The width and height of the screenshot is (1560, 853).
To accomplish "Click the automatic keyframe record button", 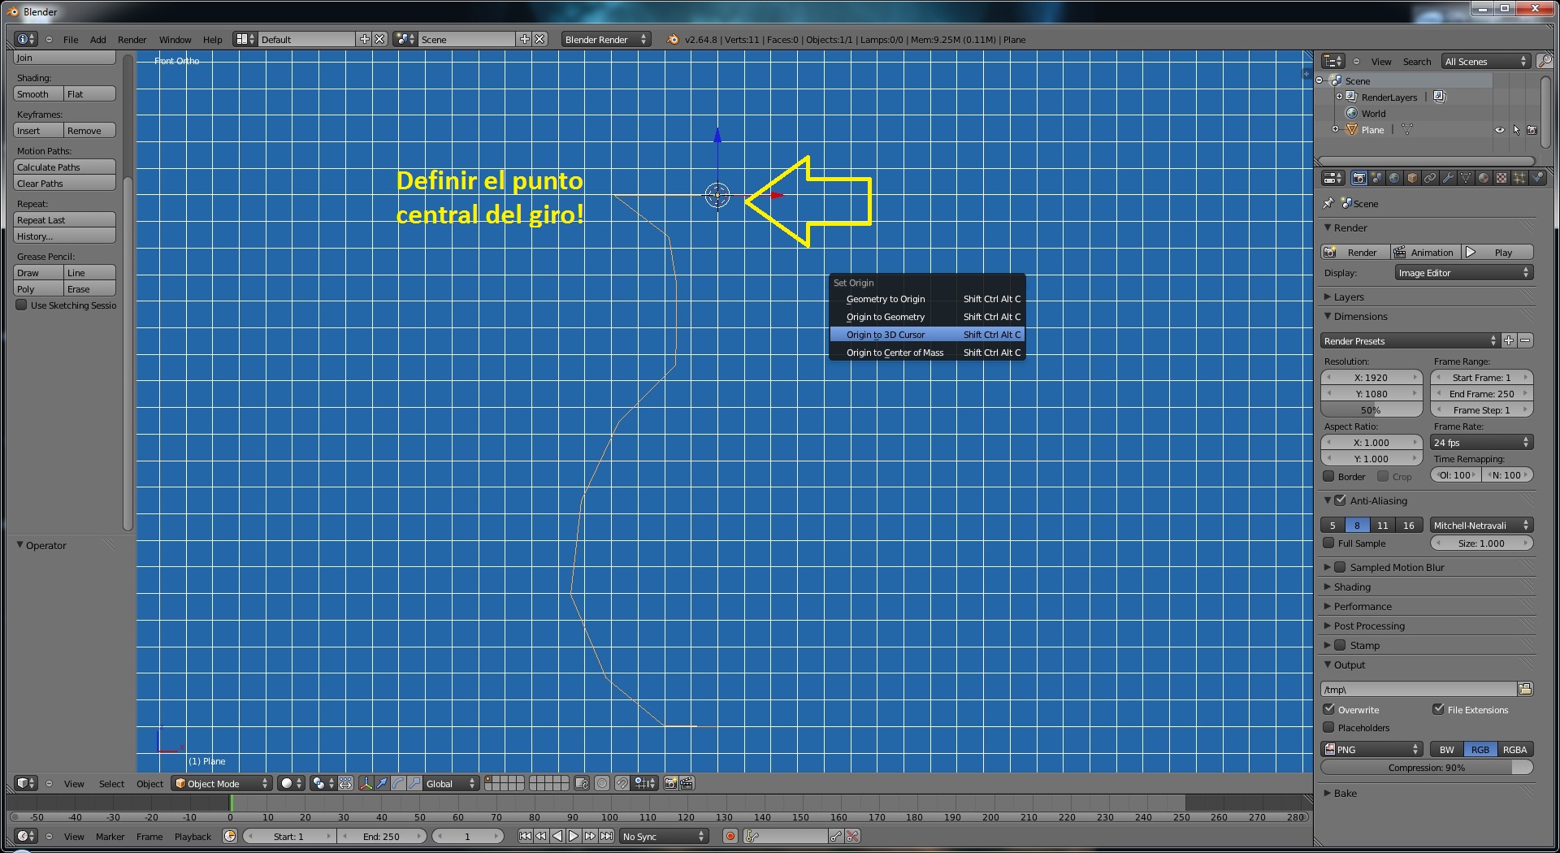I will pos(730,836).
